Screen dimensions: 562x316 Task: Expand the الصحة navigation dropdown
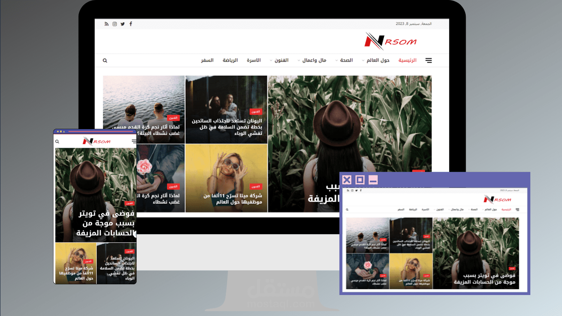pyautogui.click(x=346, y=60)
